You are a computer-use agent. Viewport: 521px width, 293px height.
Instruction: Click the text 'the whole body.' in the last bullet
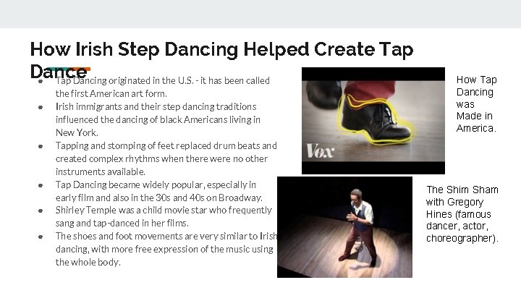(x=88, y=262)
